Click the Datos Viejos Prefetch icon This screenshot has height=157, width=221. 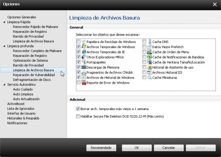tap(150, 47)
